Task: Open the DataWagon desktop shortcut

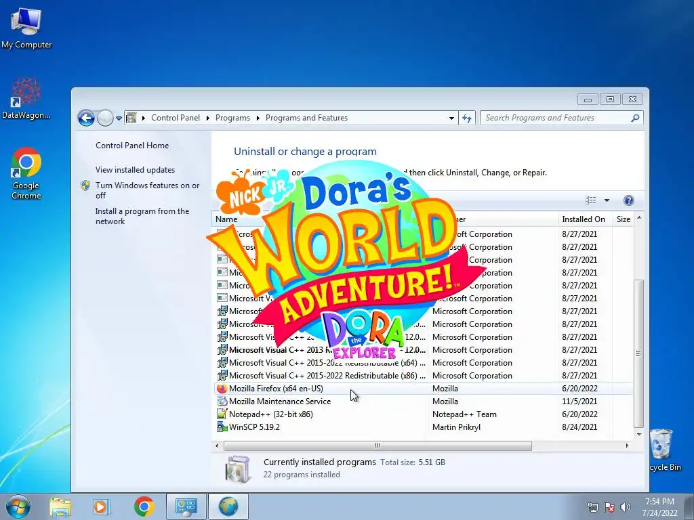Action: coord(26,98)
